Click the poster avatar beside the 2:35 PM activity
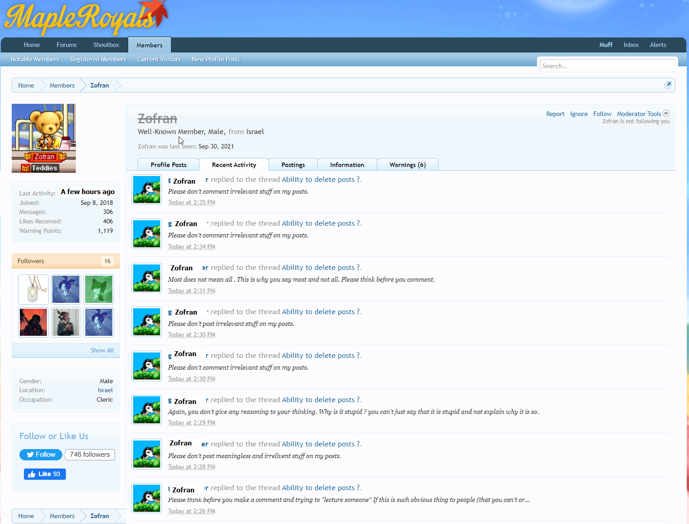689x524 pixels. [x=147, y=190]
